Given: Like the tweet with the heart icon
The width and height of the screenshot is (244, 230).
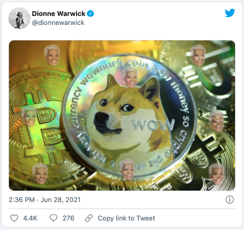Looking at the screenshot, I should coord(14,218).
